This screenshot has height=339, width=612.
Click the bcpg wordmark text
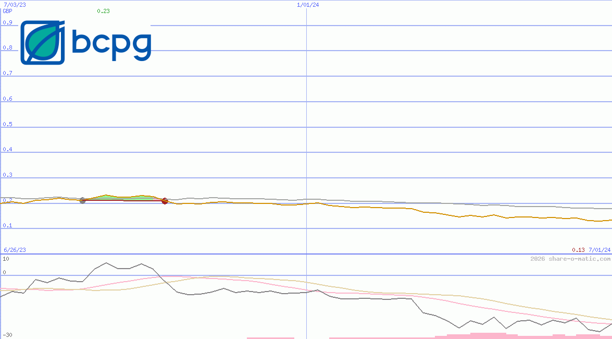[x=111, y=46]
